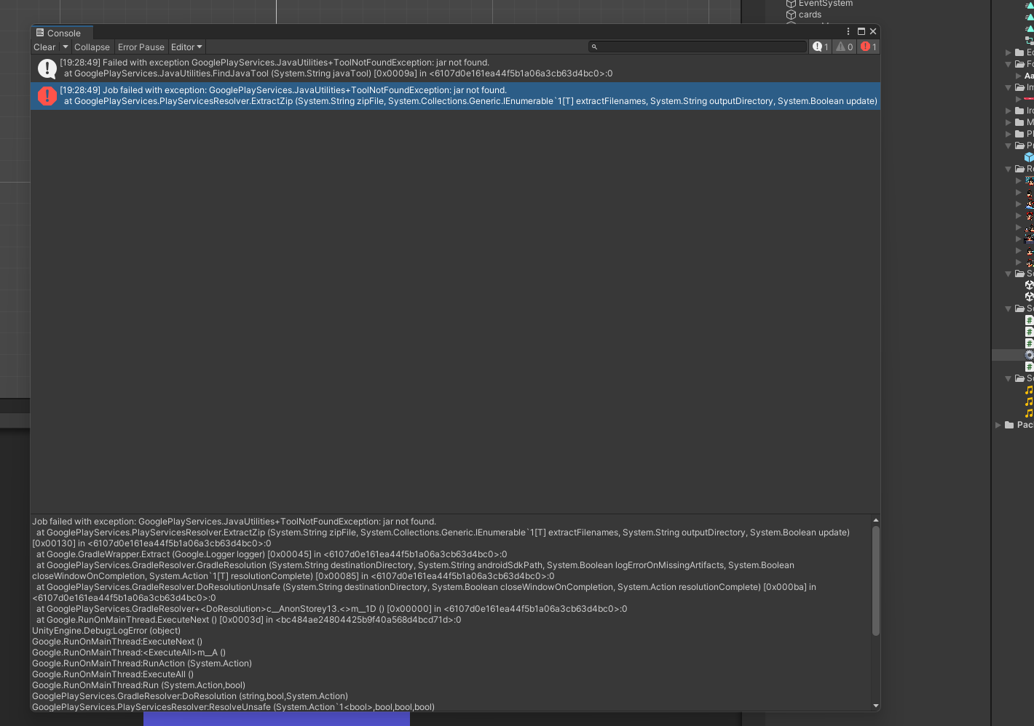The width and height of the screenshot is (1034, 726).
Task: Open the Clear options dropdown arrow
Action: coord(66,47)
